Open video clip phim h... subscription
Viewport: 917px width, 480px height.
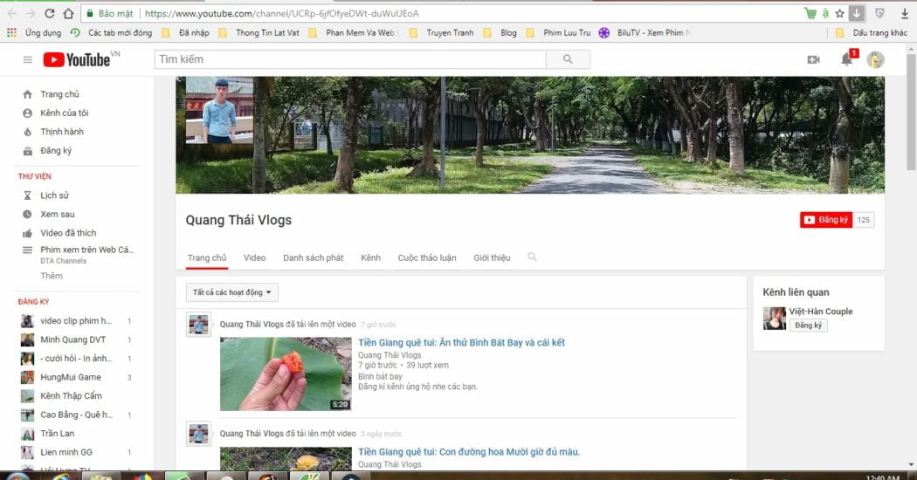[x=76, y=321]
